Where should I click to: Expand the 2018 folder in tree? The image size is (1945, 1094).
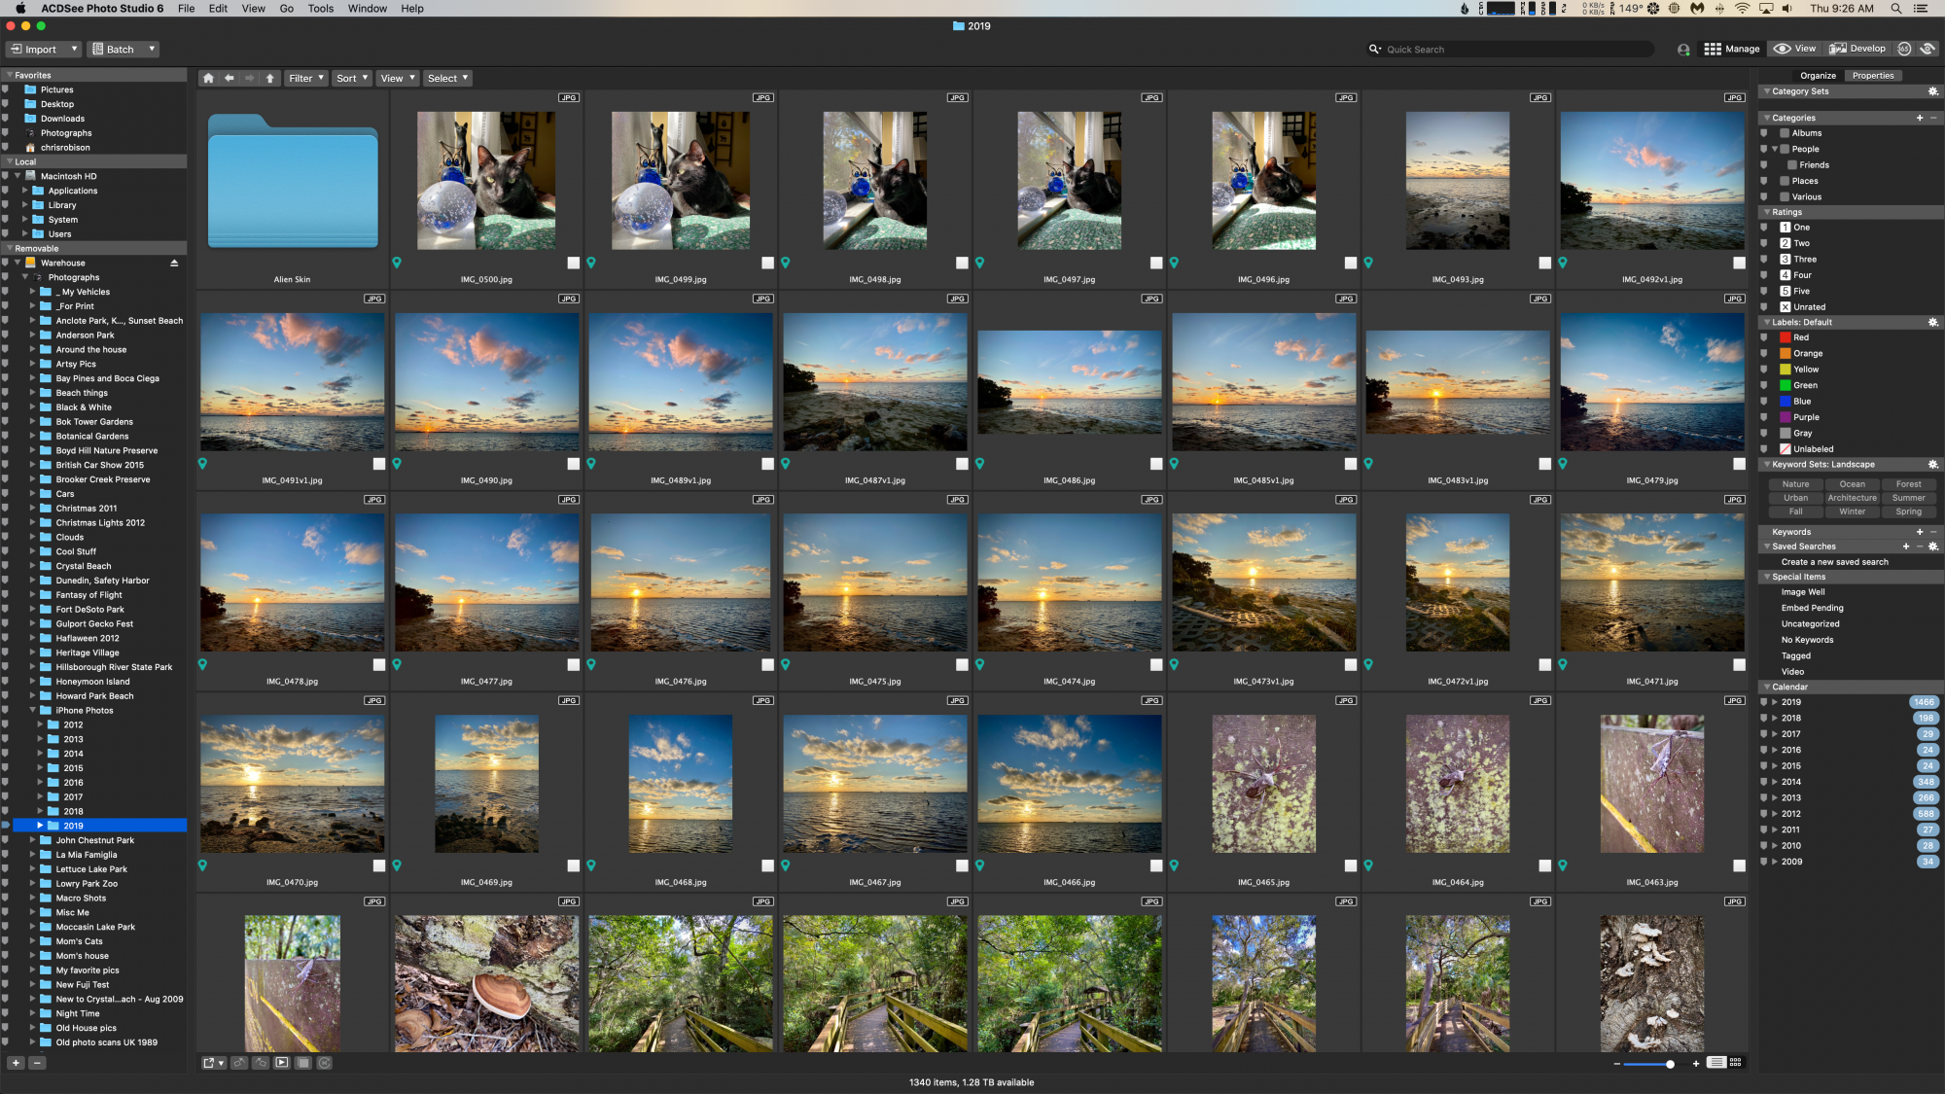tap(41, 811)
